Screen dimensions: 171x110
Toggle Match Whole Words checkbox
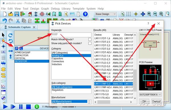(90, 39)
